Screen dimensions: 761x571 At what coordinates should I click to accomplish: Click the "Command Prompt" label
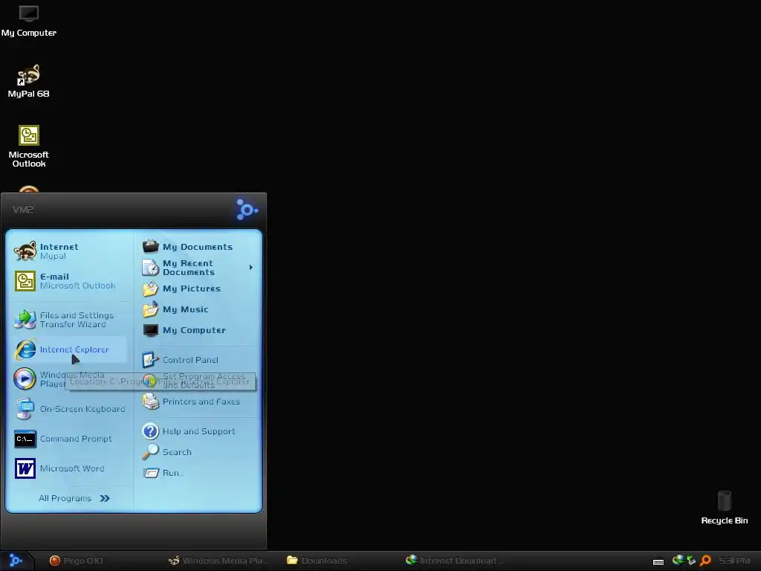76,439
